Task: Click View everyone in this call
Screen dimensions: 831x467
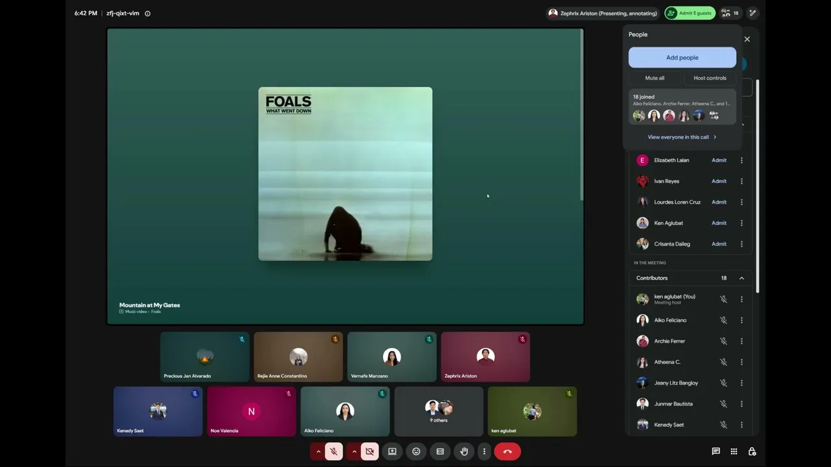Action: point(682,137)
